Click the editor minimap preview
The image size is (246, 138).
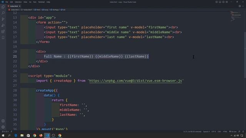click(x=236, y=16)
